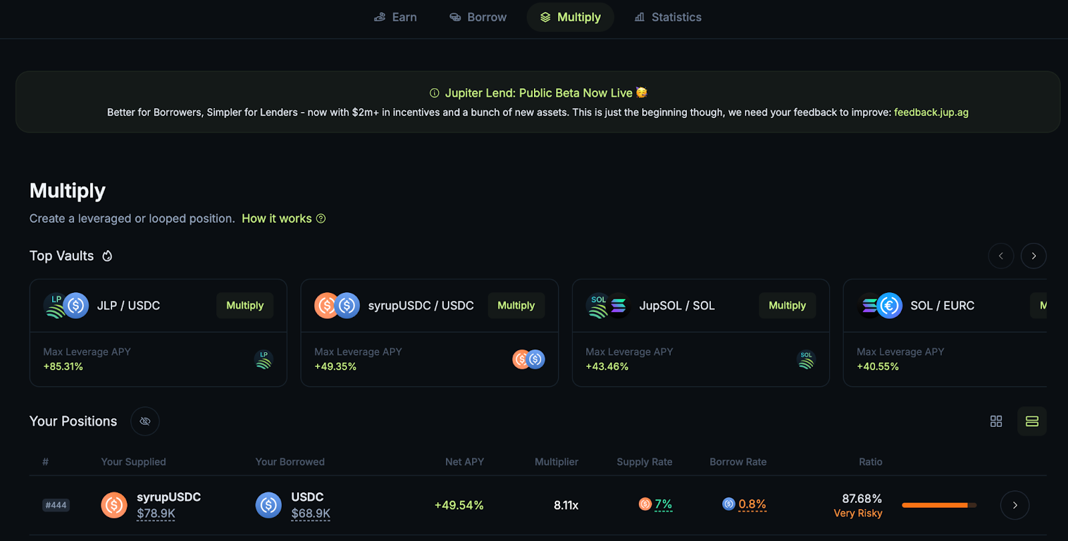Switch to grid view layout
The height and width of the screenshot is (541, 1068).
996,421
